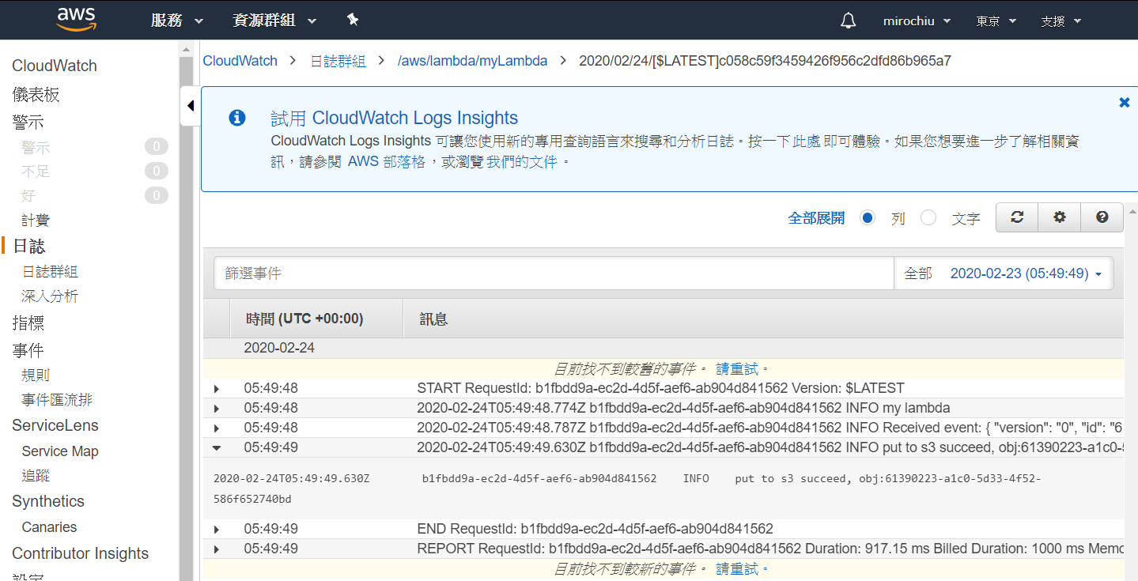1138x581 pixels.
Task: Open the 東京 region menu
Action: 996,21
